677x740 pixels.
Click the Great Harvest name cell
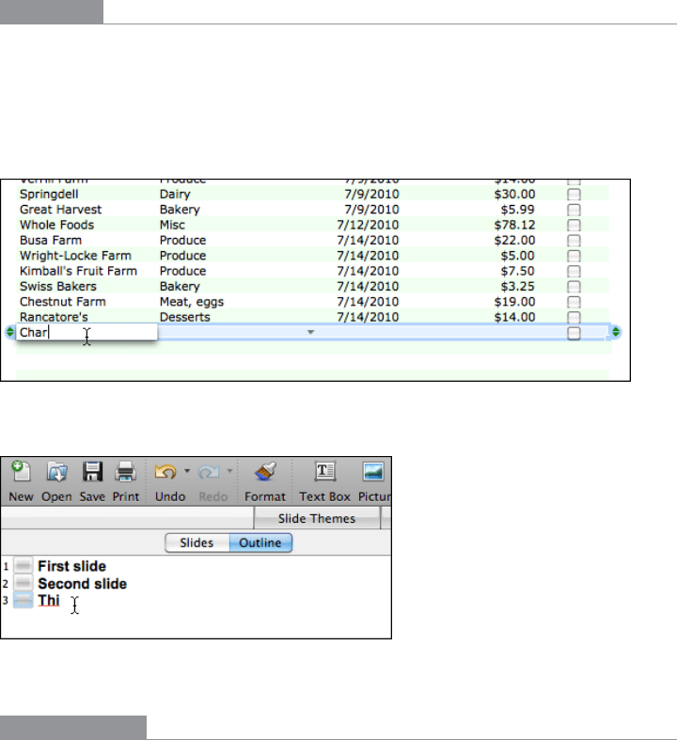pyautogui.click(x=60, y=210)
